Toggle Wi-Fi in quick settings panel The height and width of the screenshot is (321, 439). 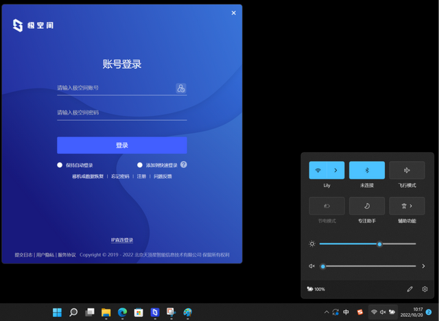point(318,170)
